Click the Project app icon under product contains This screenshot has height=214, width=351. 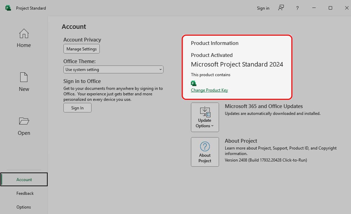(x=194, y=83)
